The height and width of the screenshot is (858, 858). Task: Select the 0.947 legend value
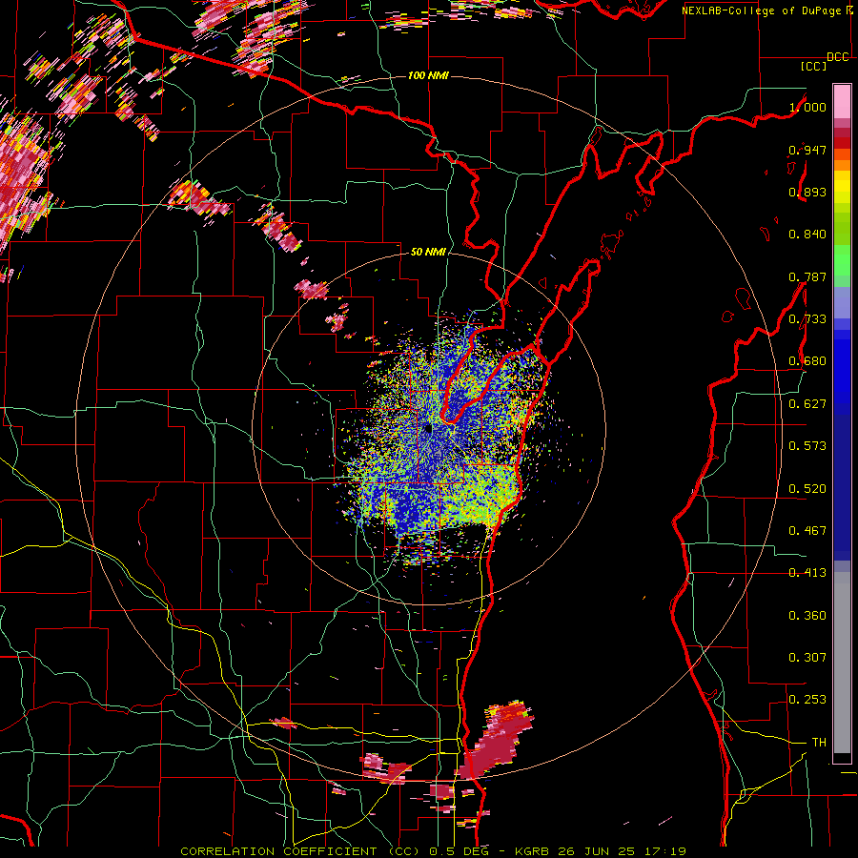click(x=807, y=150)
